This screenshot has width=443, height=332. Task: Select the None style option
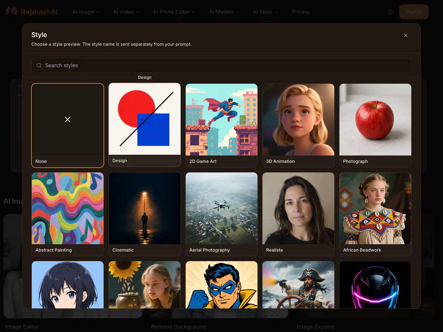pos(68,125)
